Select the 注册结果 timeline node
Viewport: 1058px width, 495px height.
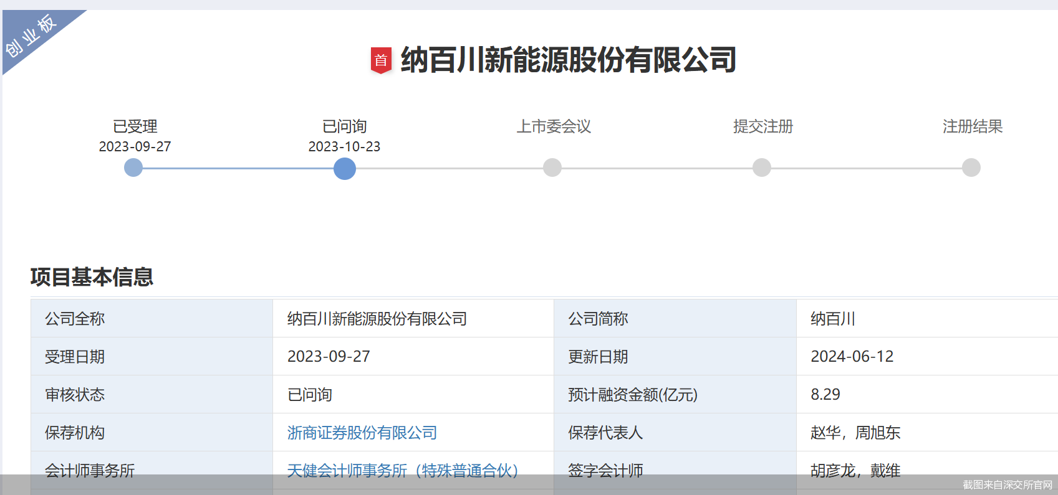tap(971, 167)
